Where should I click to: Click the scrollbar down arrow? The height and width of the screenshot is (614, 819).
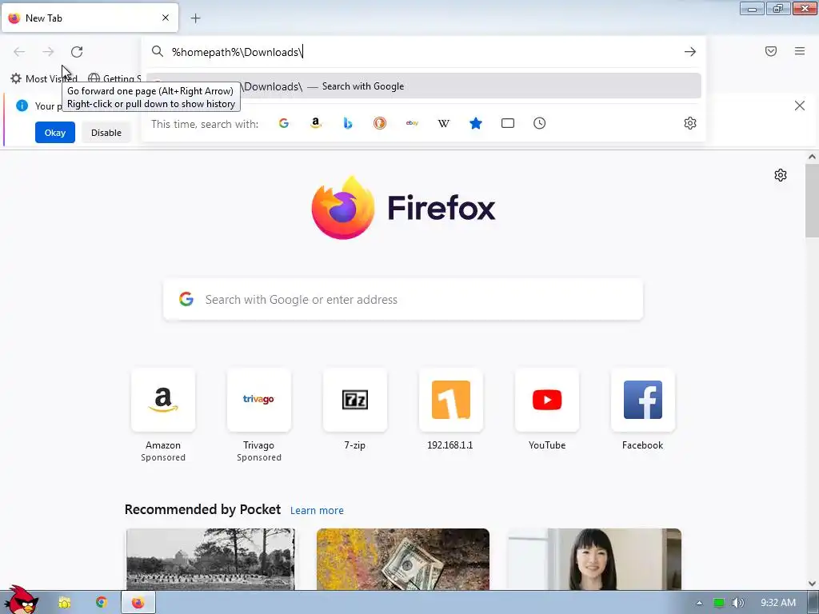pos(812,584)
